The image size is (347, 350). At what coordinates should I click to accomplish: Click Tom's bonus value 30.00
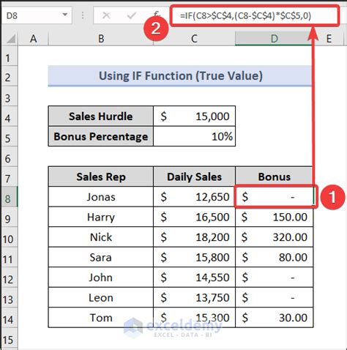274,318
